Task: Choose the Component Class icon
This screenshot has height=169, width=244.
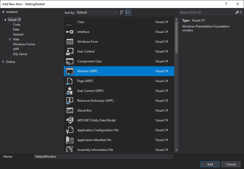Action: point(69,61)
